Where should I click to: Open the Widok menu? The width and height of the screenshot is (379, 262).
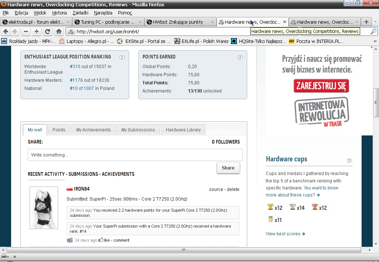click(40, 13)
